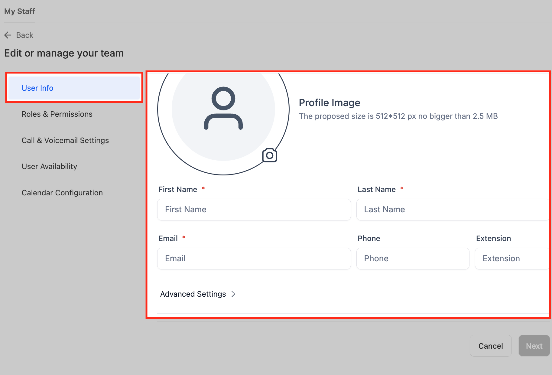Image resolution: width=552 pixels, height=375 pixels.
Task: Open Calendar Configuration section
Action: 62,193
